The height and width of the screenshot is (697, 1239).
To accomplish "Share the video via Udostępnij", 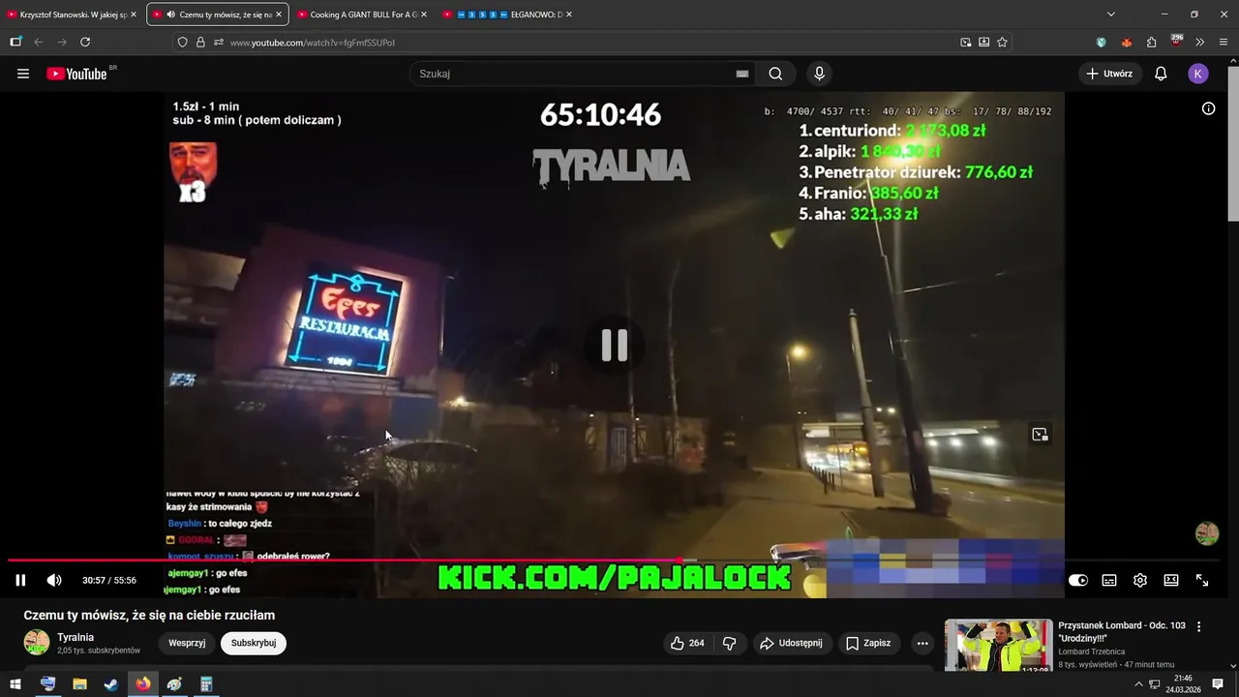I will click(x=791, y=643).
